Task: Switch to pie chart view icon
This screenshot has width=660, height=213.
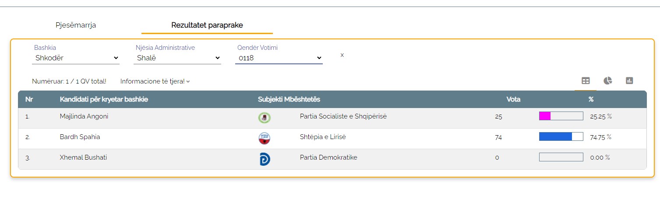Action: [607, 80]
